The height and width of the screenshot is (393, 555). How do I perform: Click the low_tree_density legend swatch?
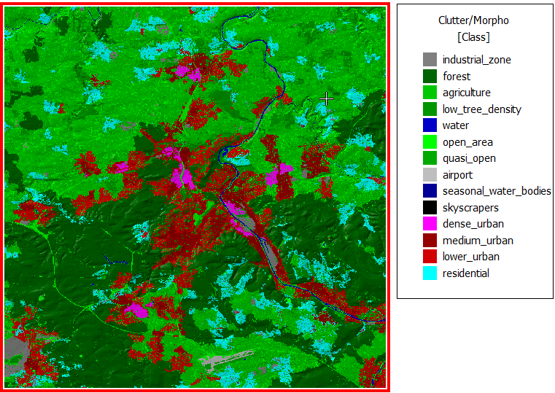430,109
